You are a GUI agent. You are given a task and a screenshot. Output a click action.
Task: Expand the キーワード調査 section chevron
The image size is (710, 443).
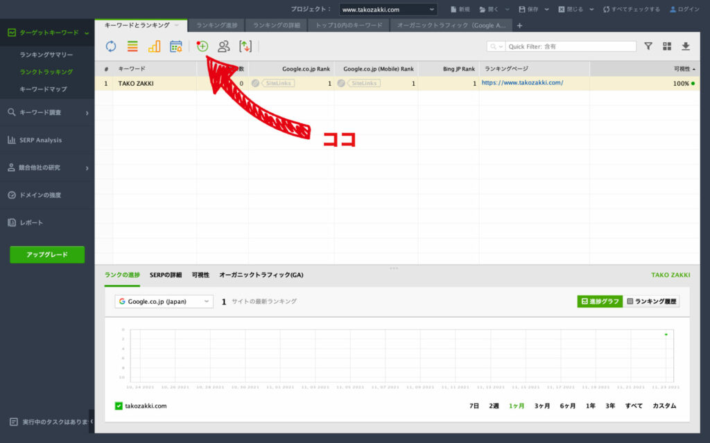point(87,113)
